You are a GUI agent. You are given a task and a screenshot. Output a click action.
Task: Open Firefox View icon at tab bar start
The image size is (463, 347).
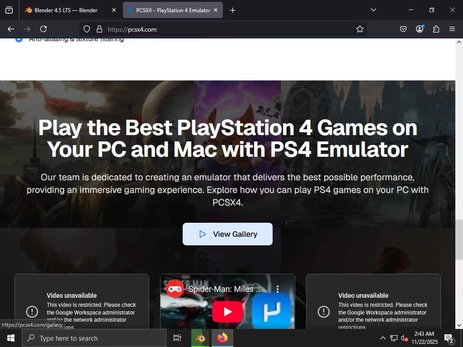[x=9, y=10]
